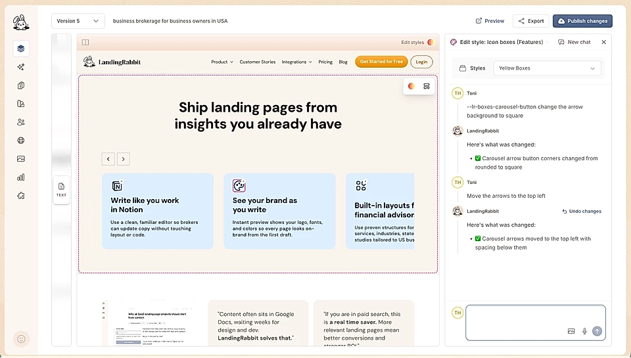The height and width of the screenshot is (358, 631).
Task: Click the AI sparkles sidebar icon
Action: 21,67
